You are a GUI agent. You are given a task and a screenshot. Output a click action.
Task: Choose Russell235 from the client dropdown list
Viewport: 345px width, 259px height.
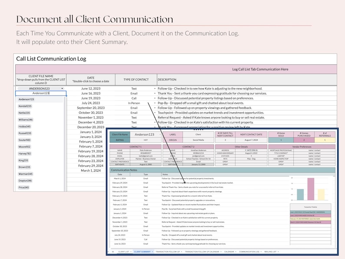point(25,133)
